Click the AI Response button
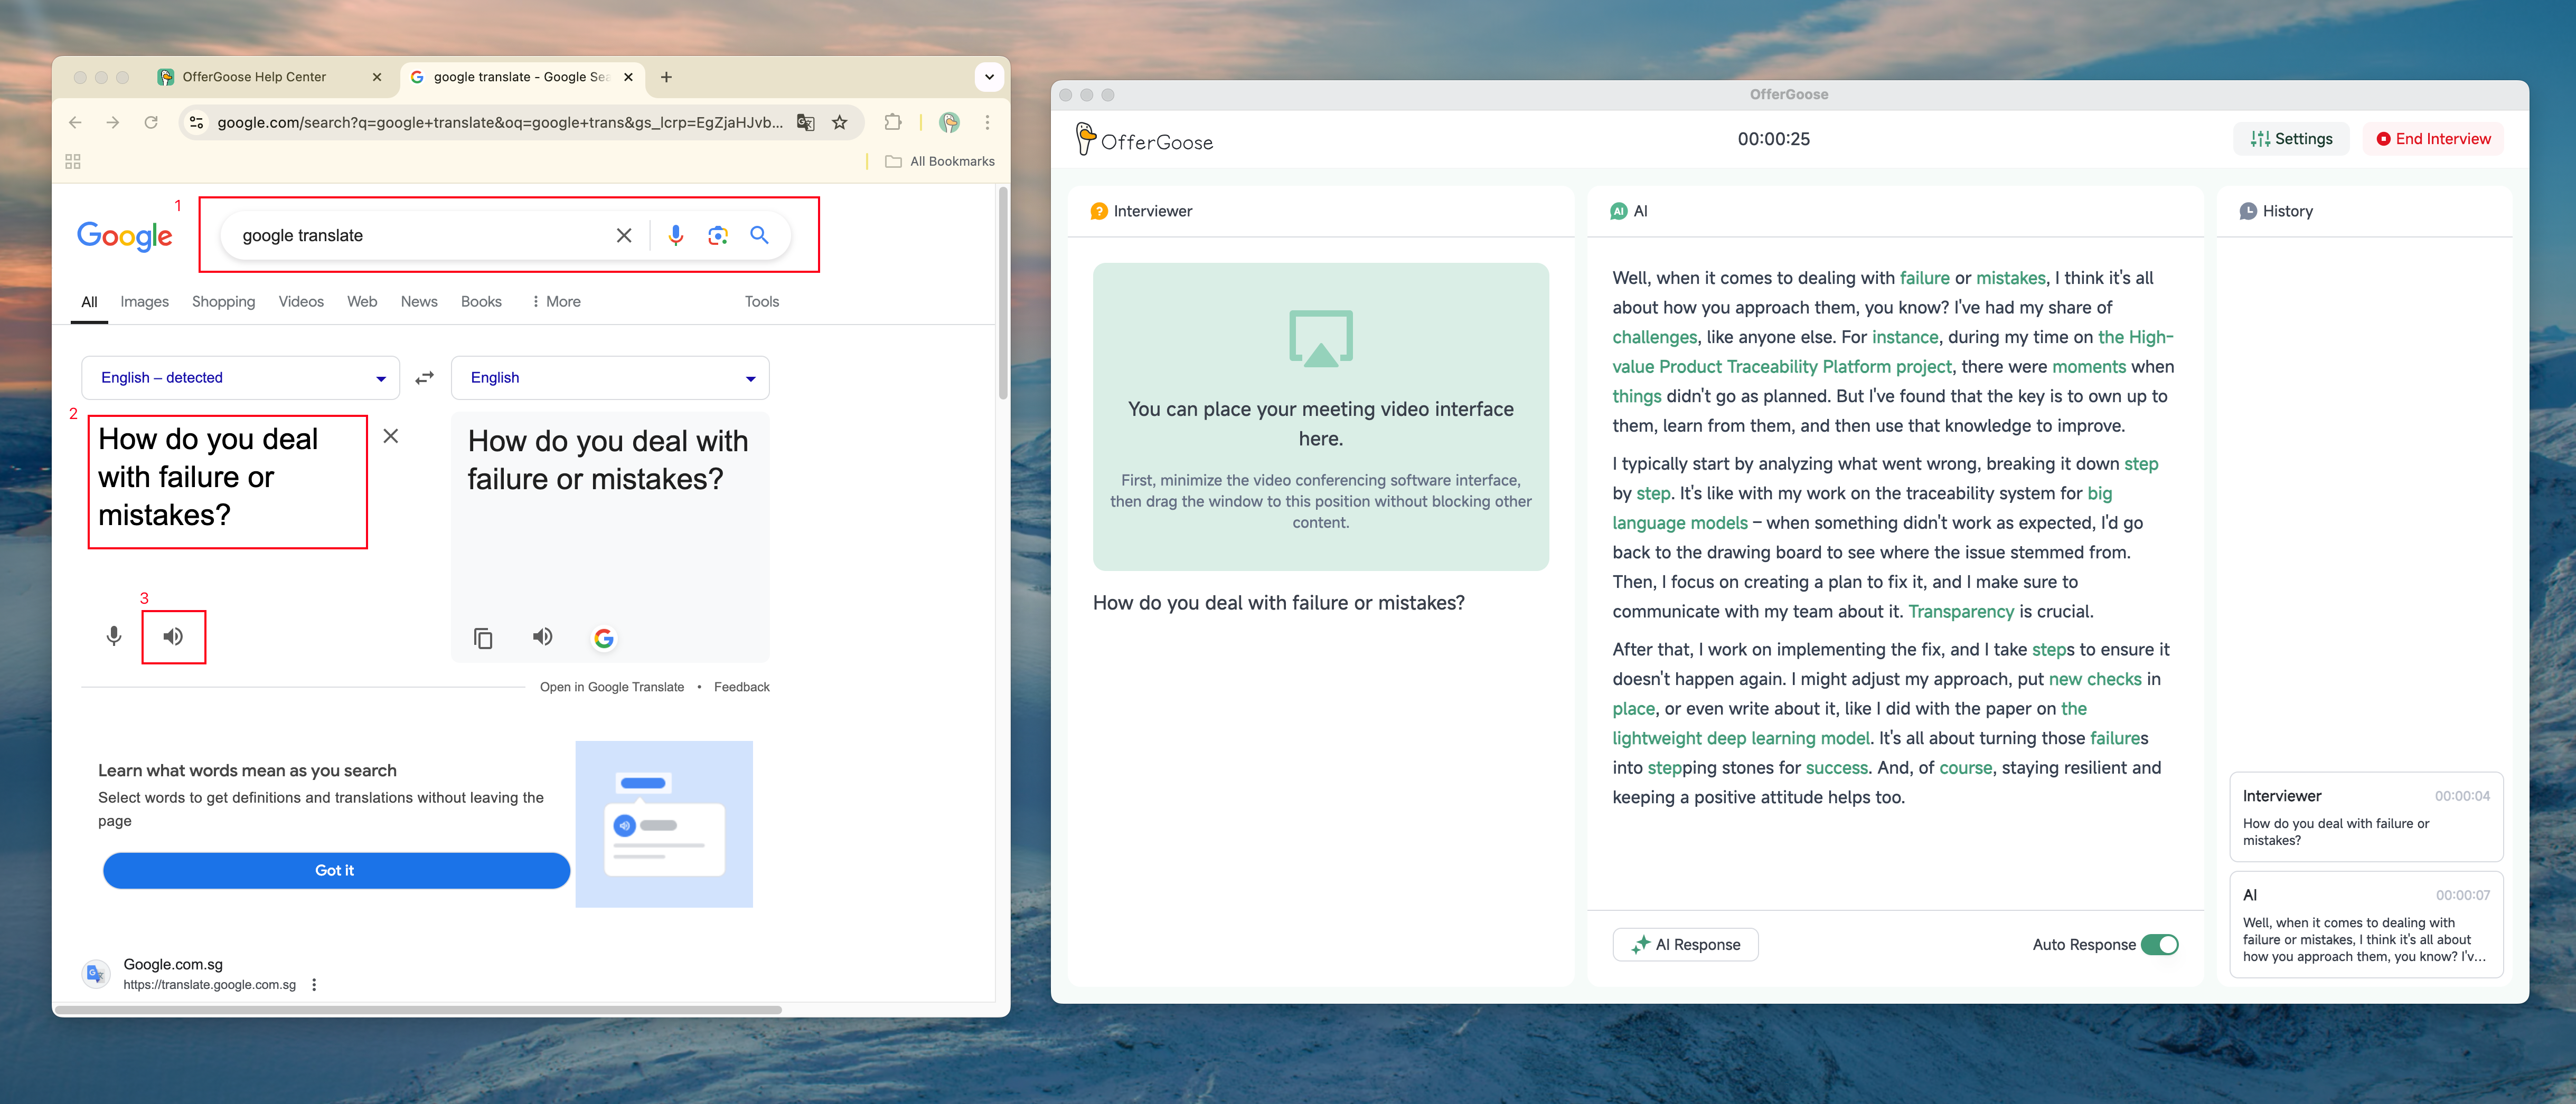 pos(1685,944)
